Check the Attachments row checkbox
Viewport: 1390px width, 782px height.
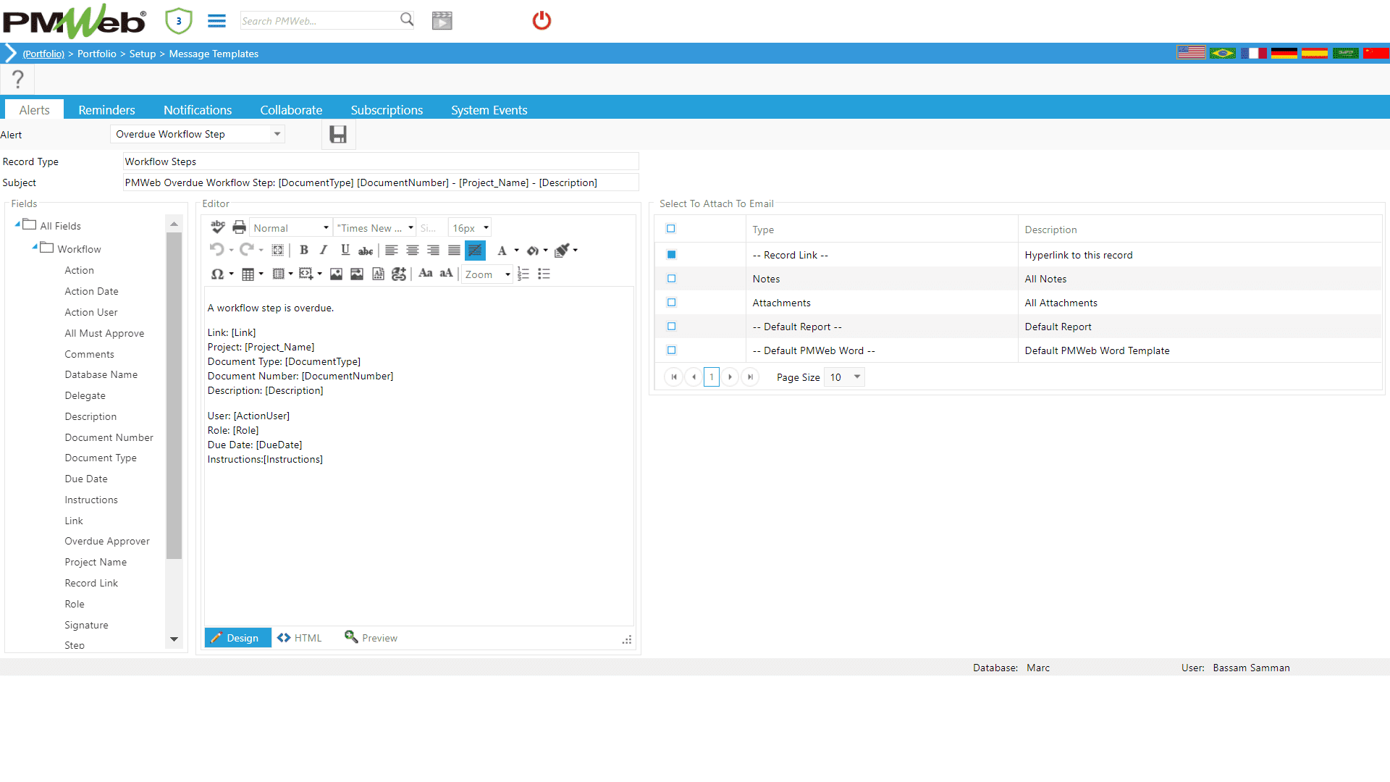pyautogui.click(x=671, y=303)
